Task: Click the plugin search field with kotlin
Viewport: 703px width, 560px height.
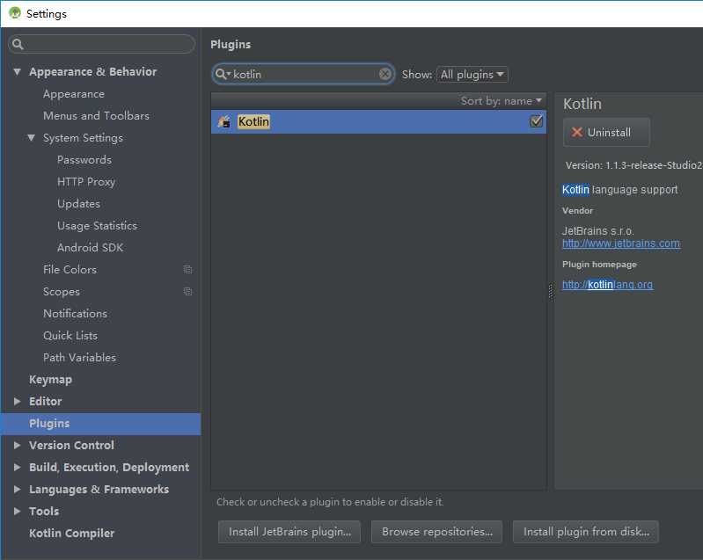Action: 303,74
